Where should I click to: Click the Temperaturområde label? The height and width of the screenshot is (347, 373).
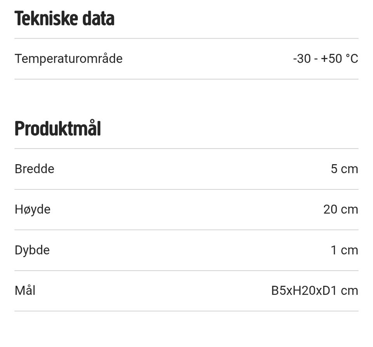coord(68,59)
